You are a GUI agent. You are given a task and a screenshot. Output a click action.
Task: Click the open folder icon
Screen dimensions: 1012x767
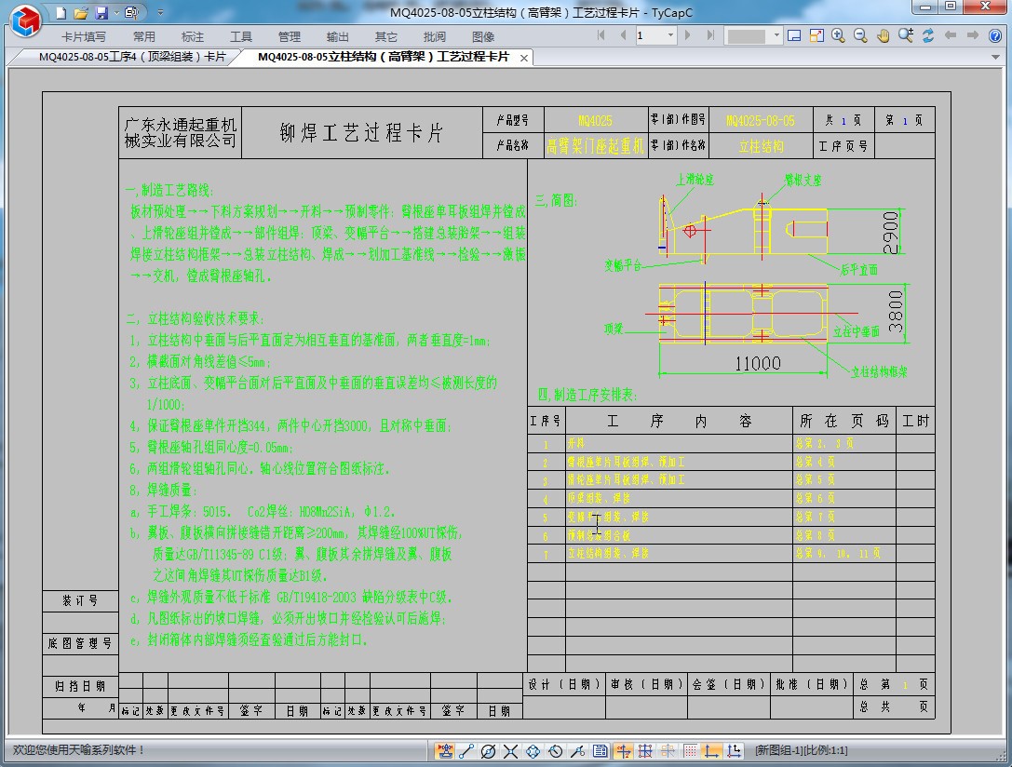tap(81, 13)
